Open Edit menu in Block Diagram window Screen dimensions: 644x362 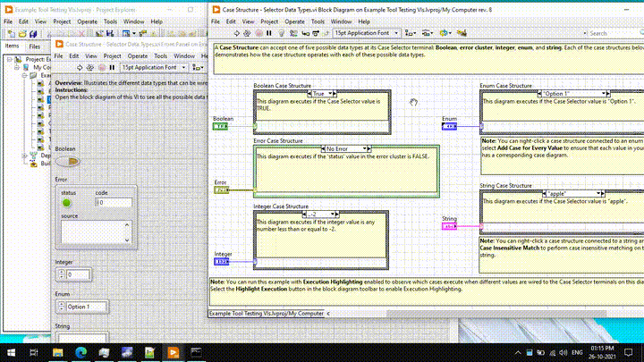[x=231, y=21]
